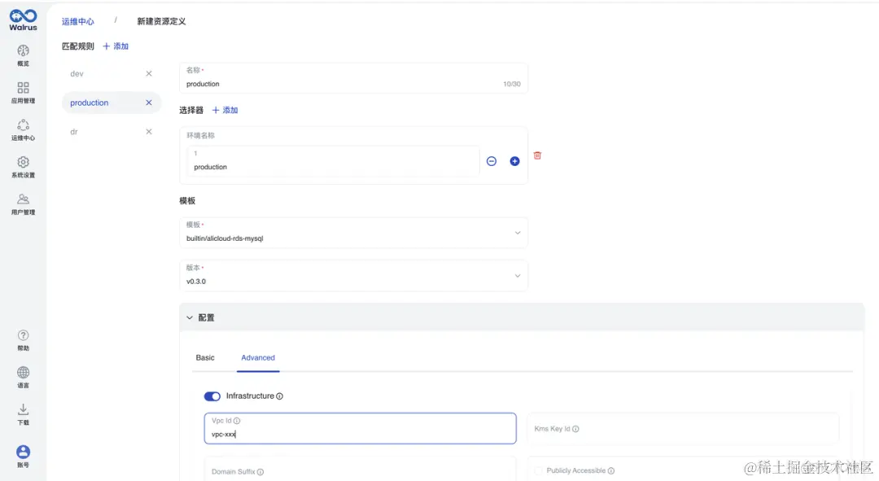Screen dimensions: 879x481
Task: Click the 名称 name input field
Action: click(x=354, y=78)
